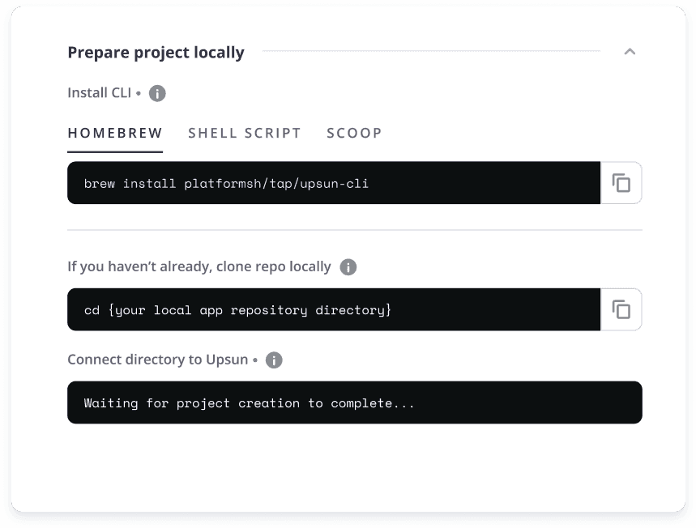
Task: View info for Connect directory to Upsun
Action: (274, 360)
